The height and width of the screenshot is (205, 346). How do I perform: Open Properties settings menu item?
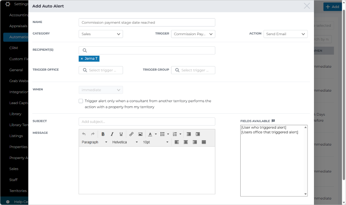click(x=18, y=147)
